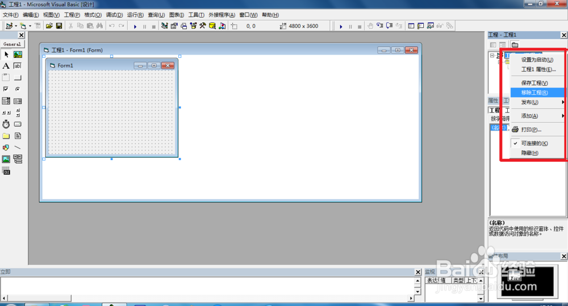Select the Label control tool

(x=6, y=66)
